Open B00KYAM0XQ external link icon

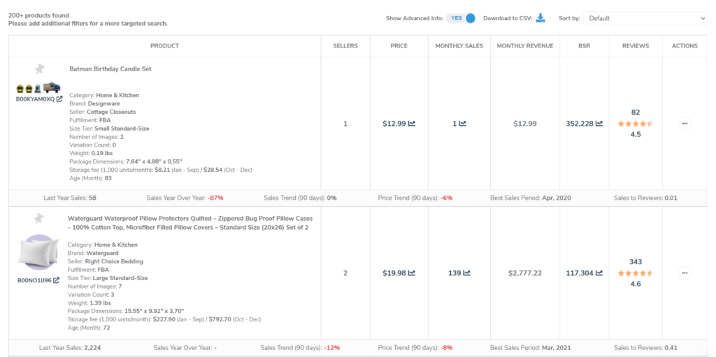pos(59,99)
